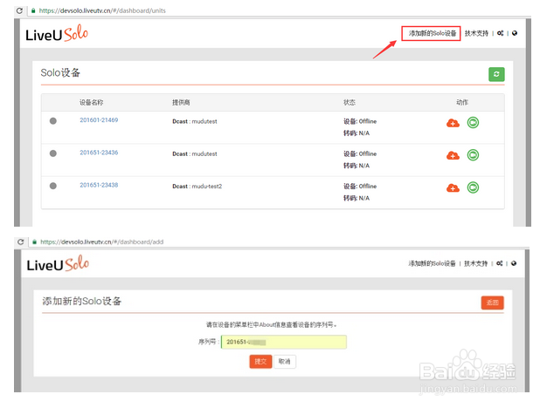Viewport: 547px width, 408px height.
Task: Click green camera icon for 201601-21469
Action: pyautogui.click(x=473, y=123)
